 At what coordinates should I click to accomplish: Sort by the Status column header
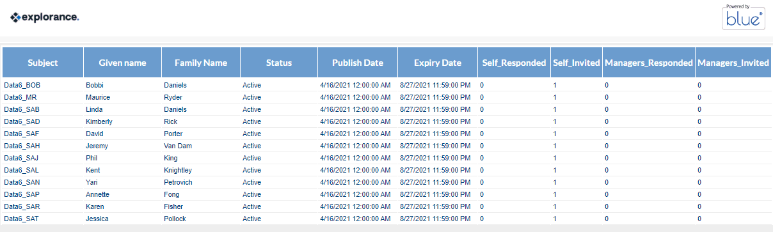[279, 63]
